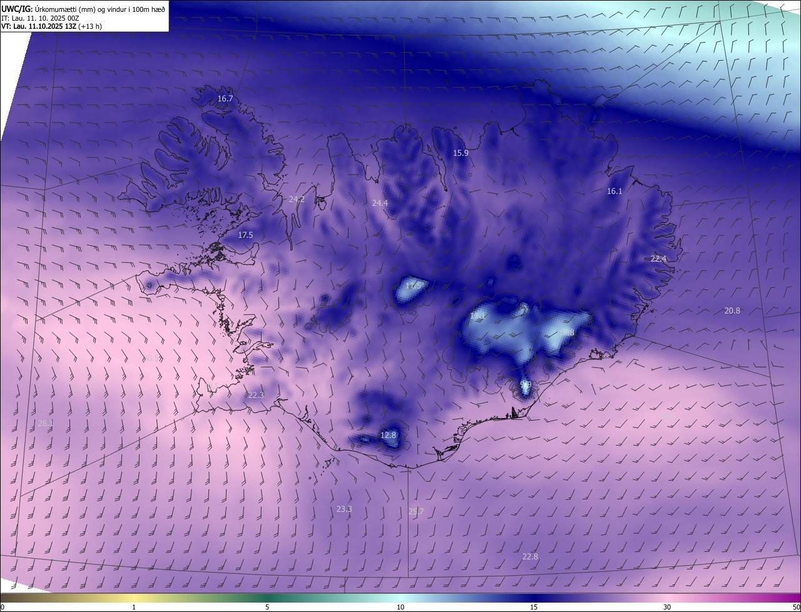Click the 25.7 value south of Iceland
The width and height of the screenshot is (801, 612).
[416, 512]
